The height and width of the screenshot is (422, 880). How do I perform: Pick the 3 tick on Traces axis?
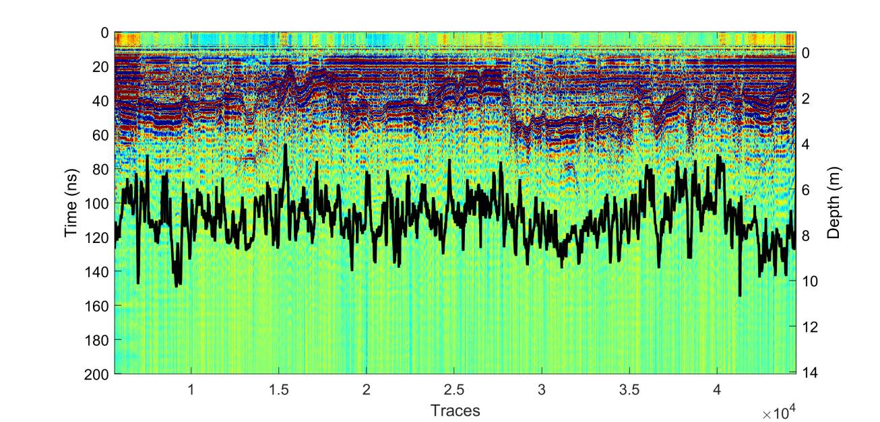pyautogui.click(x=542, y=390)
